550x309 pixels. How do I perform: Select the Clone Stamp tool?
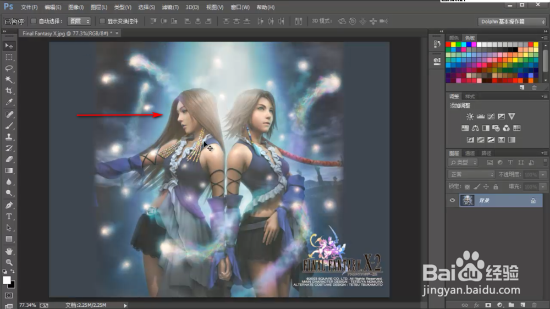tap(9, 137)
